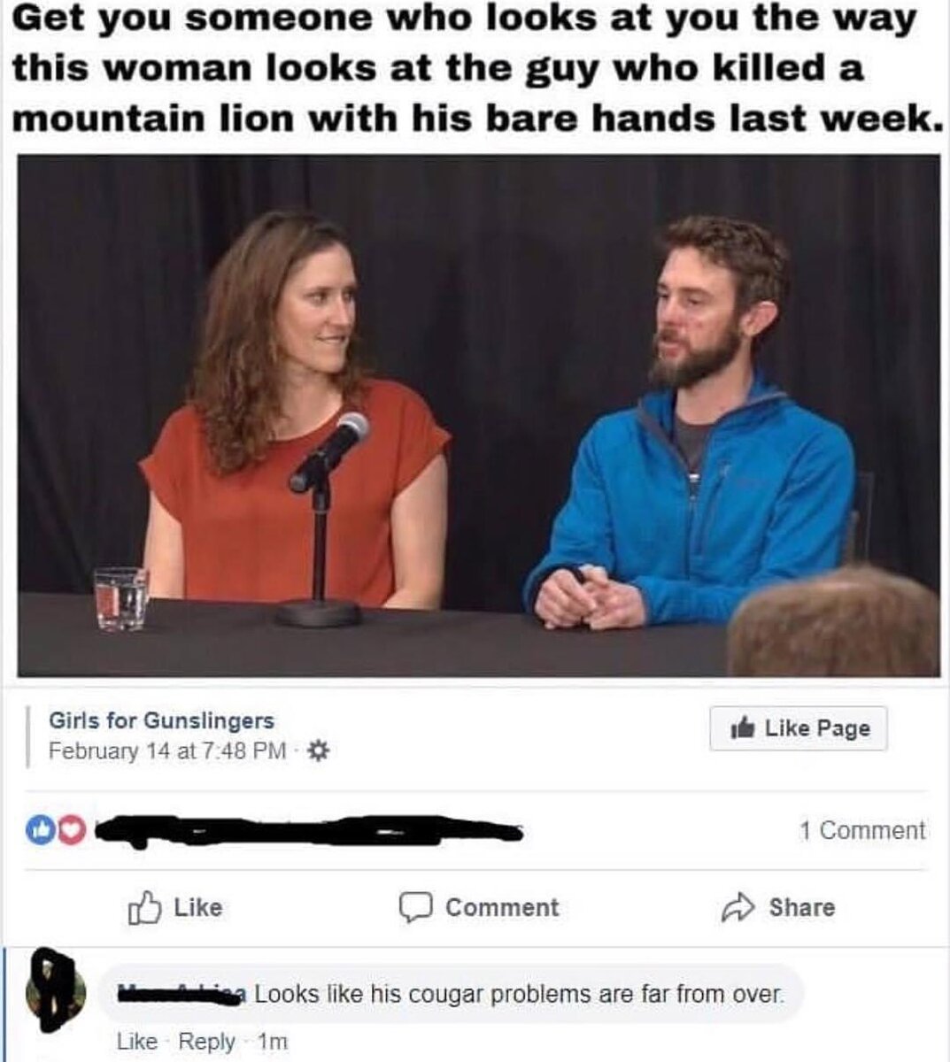Click the redacted commenter name
The image size is (950, 1062).
(x=184, y=993)
